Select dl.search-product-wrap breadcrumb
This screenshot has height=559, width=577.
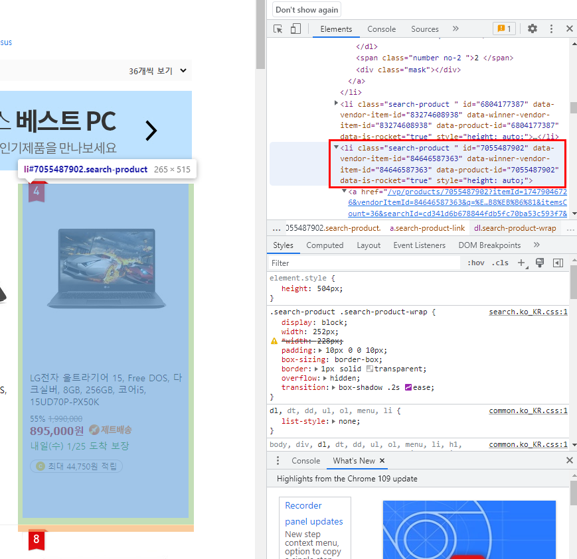(x=515, y=228)
